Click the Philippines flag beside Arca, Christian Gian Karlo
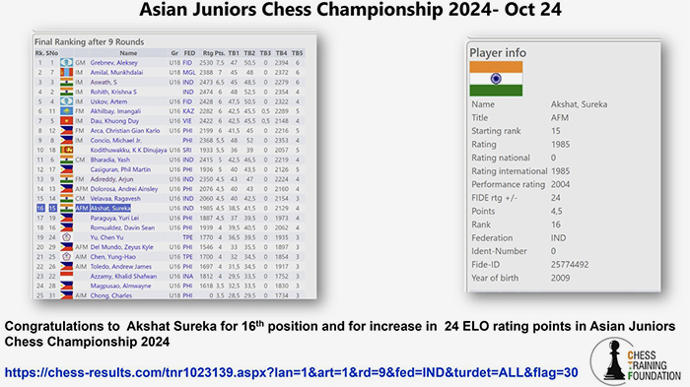The width and height of the screenshot is (690, 387). pos(66,131)
